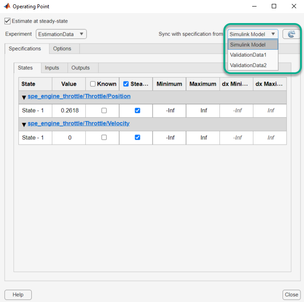This screenshot has width=304, height=302.
Task: Edit Minimum -Inf for Throttle/Velocity state
Action: coord(169,138)
